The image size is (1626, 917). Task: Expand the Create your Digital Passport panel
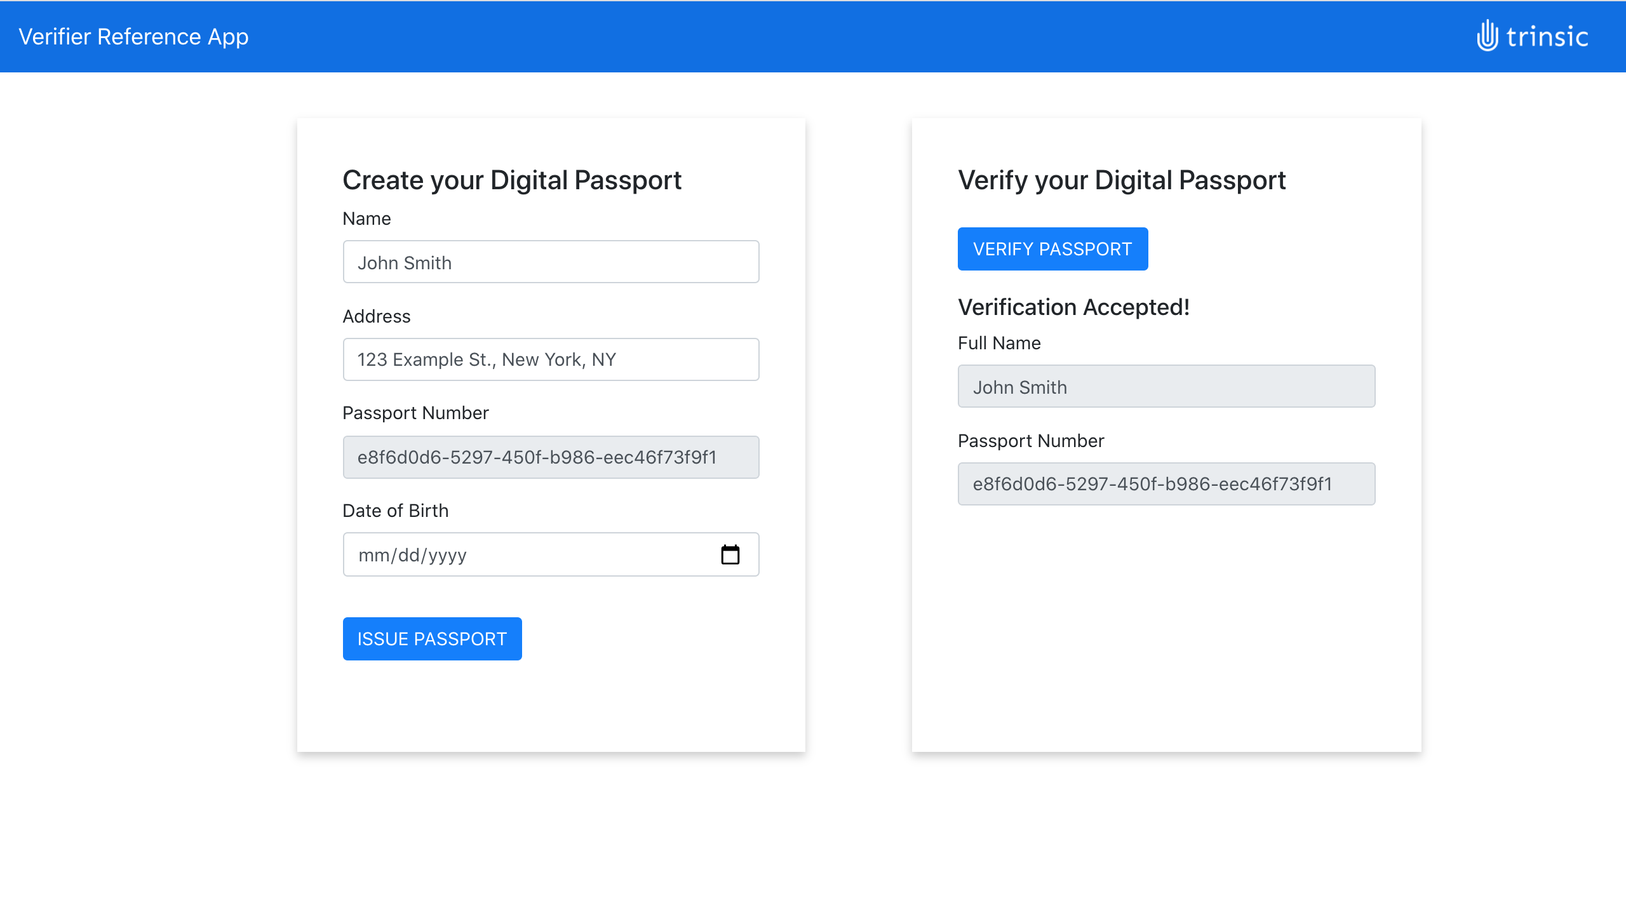coord(513,178)
